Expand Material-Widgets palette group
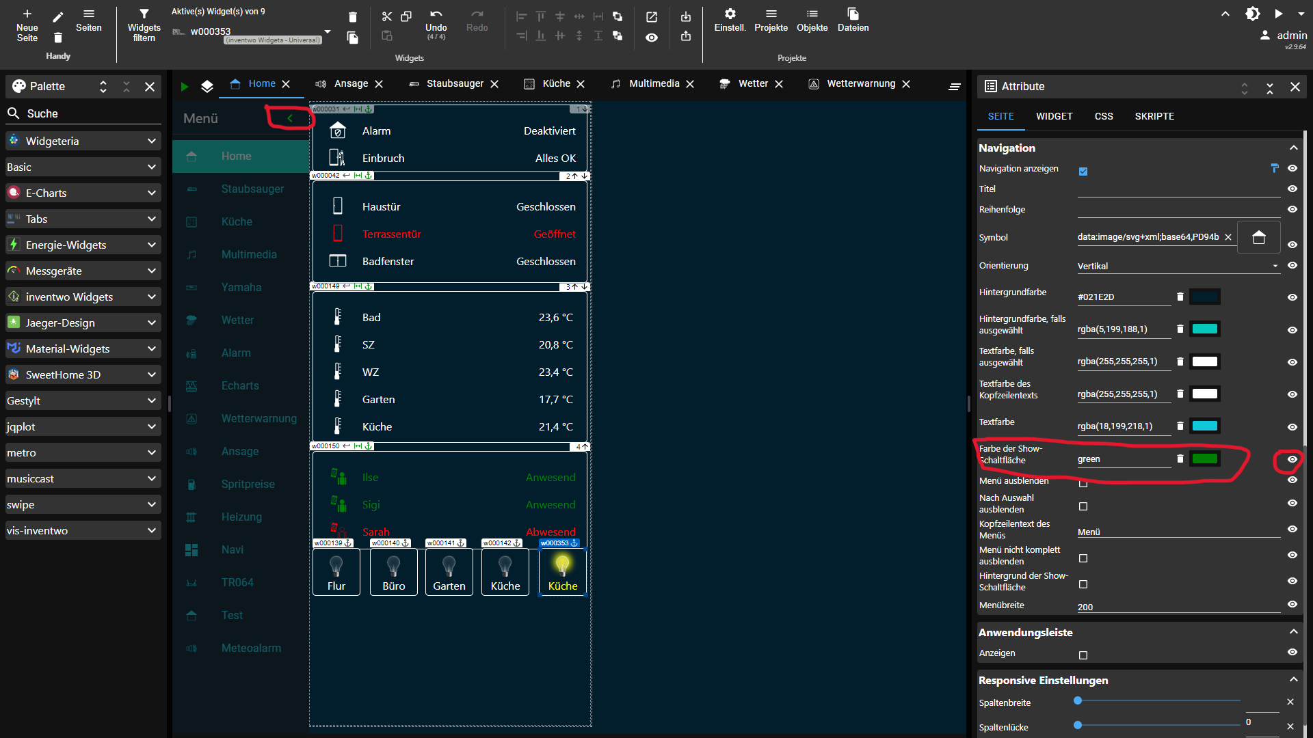Screen dimensions: 1313x738 (83, 348)
